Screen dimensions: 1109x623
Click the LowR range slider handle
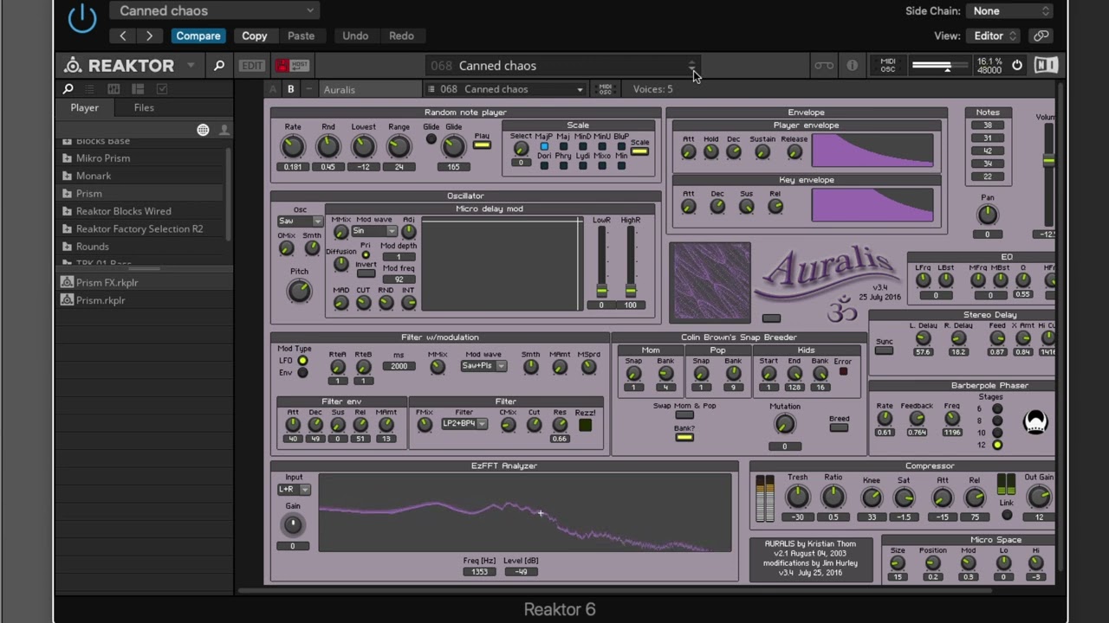(601, 290)
